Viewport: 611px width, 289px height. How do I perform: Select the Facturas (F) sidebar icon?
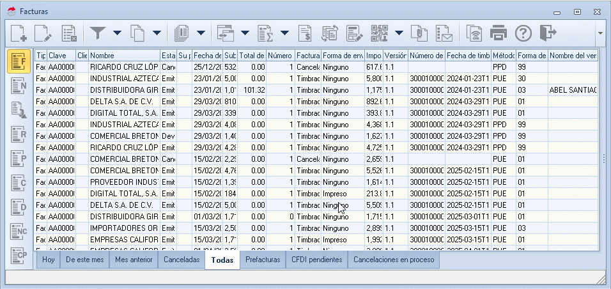point(20,61)
